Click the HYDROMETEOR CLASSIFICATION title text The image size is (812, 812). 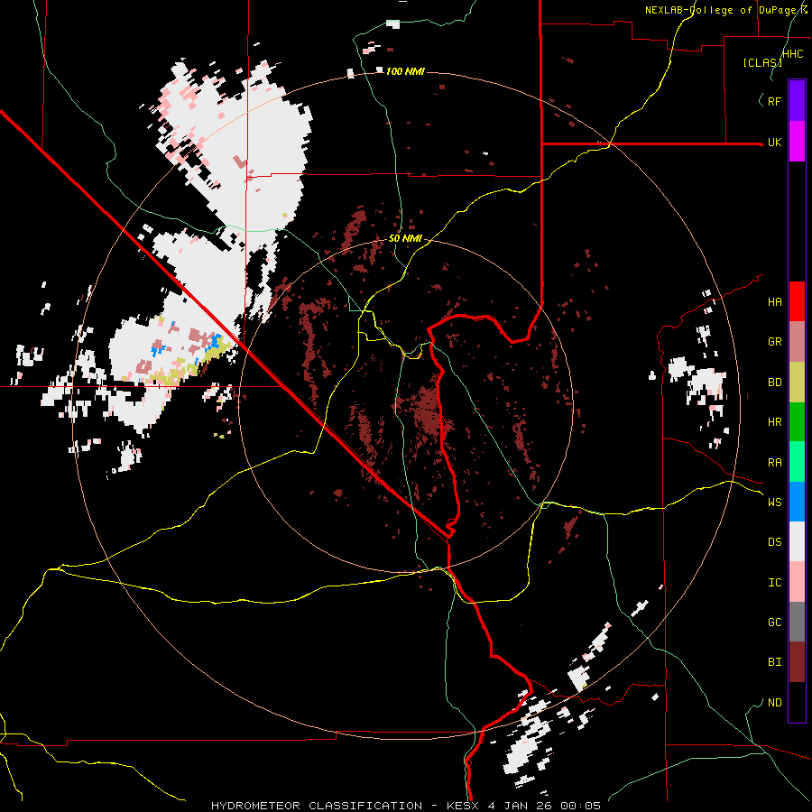(317, 806)
